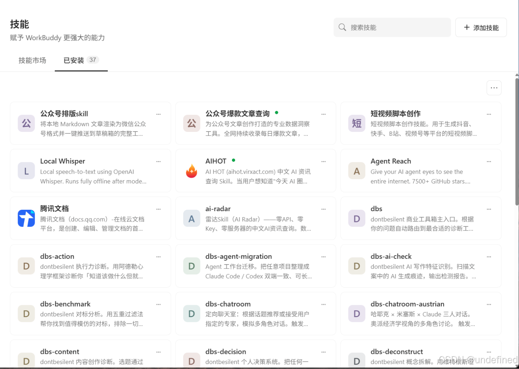Open more options for 公众号爆款文章查询
The height and width of the screenshot is (369, 519).
coord(324,114)
